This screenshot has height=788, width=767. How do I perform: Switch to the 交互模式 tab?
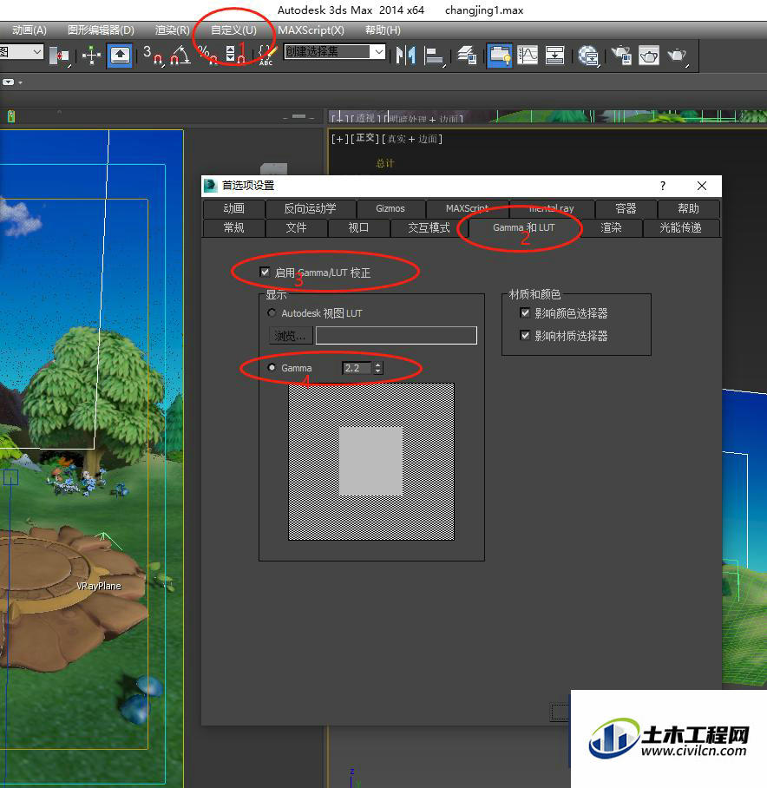coord(429,227)
